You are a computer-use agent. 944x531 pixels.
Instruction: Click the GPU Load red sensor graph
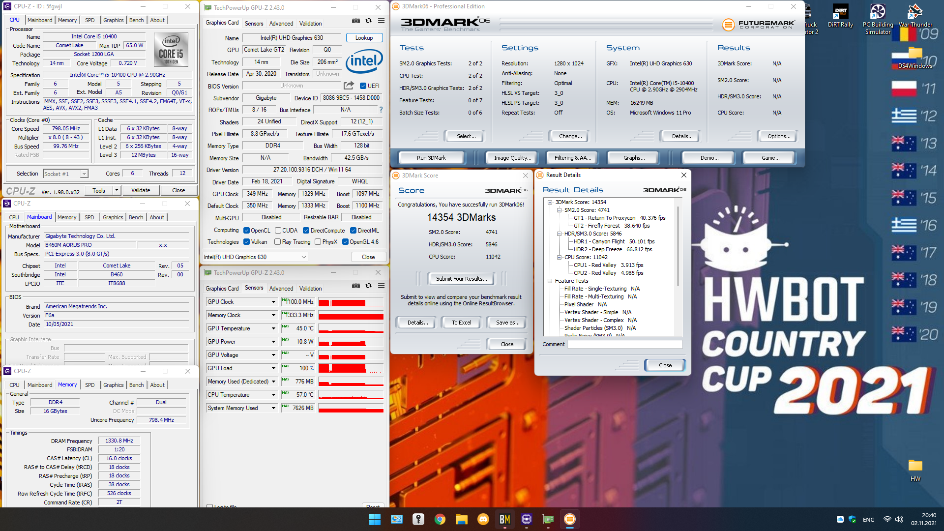tap(351, 368)
